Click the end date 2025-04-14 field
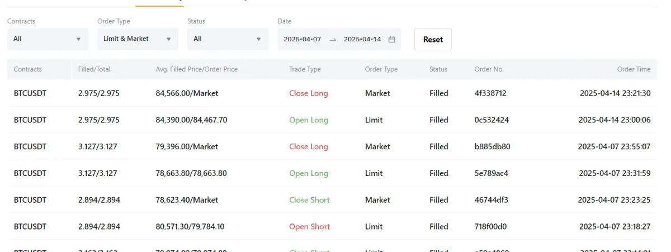Viewport: 671px width, 252px height. click(362, 39)
